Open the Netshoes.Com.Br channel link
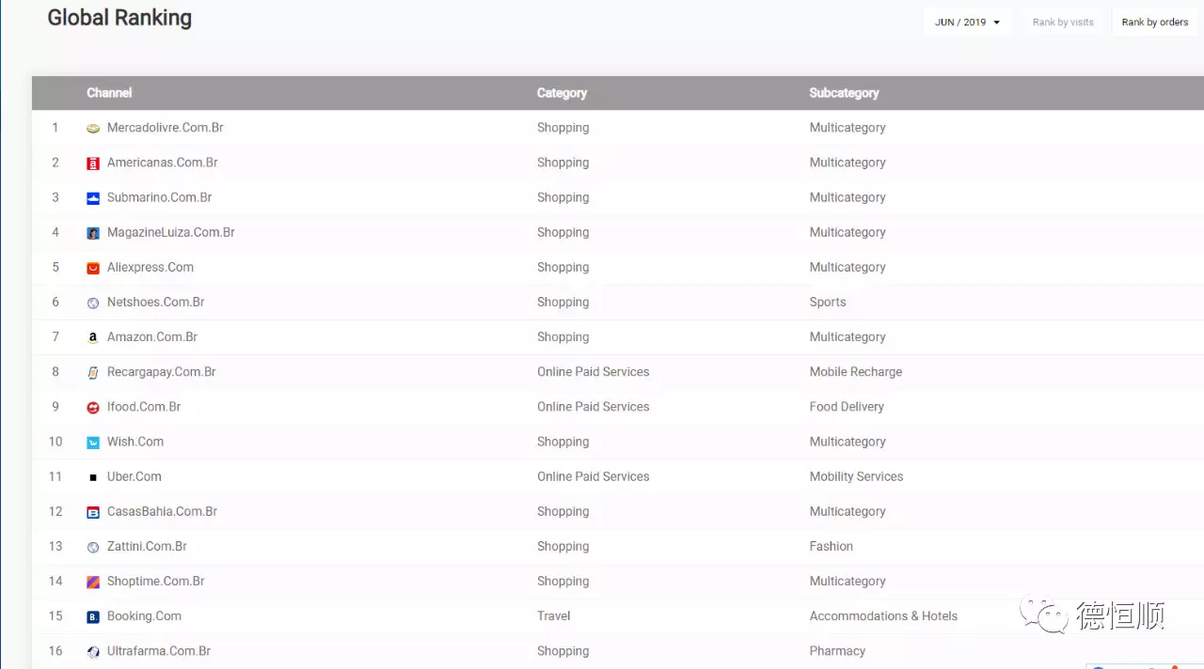 [156, 302]
